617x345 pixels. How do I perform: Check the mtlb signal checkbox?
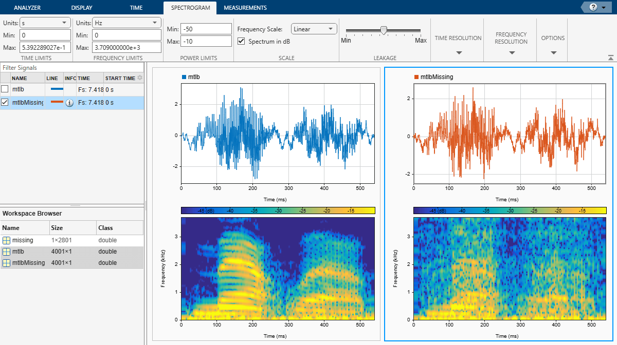(x=5, y=89)
